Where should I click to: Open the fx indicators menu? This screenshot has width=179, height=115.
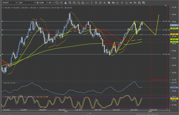96,3
